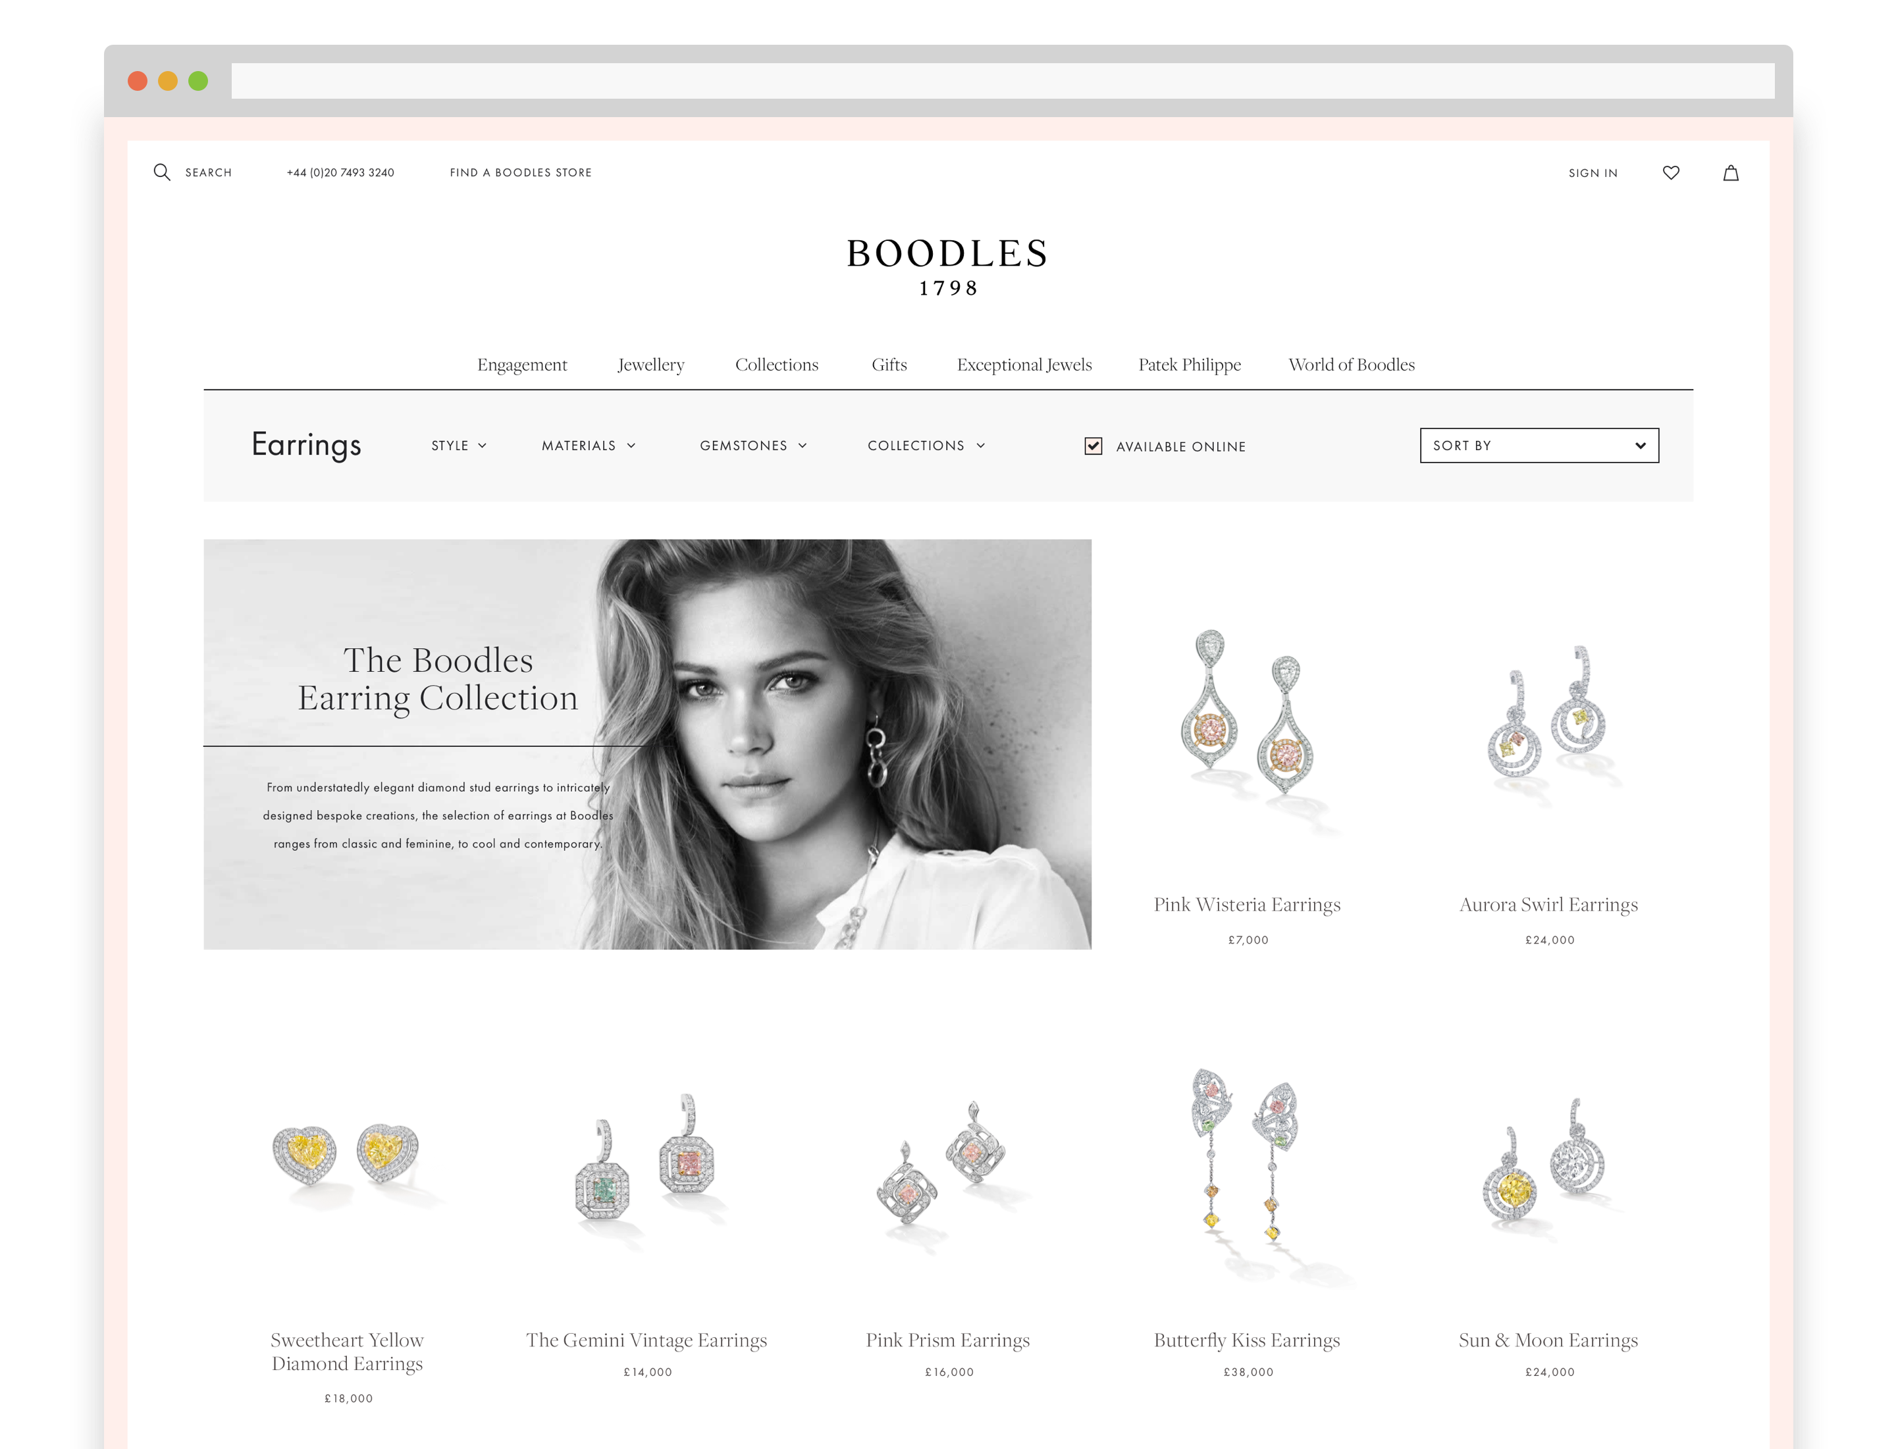Go to World of Boodles menu
The height and width of the screenshot is (1449, 1896).
point(1352,365)
